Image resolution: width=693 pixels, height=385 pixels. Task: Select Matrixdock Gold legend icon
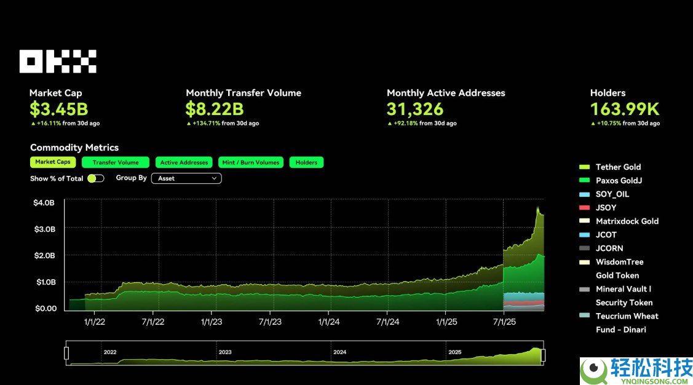click(x=584, y=221)
